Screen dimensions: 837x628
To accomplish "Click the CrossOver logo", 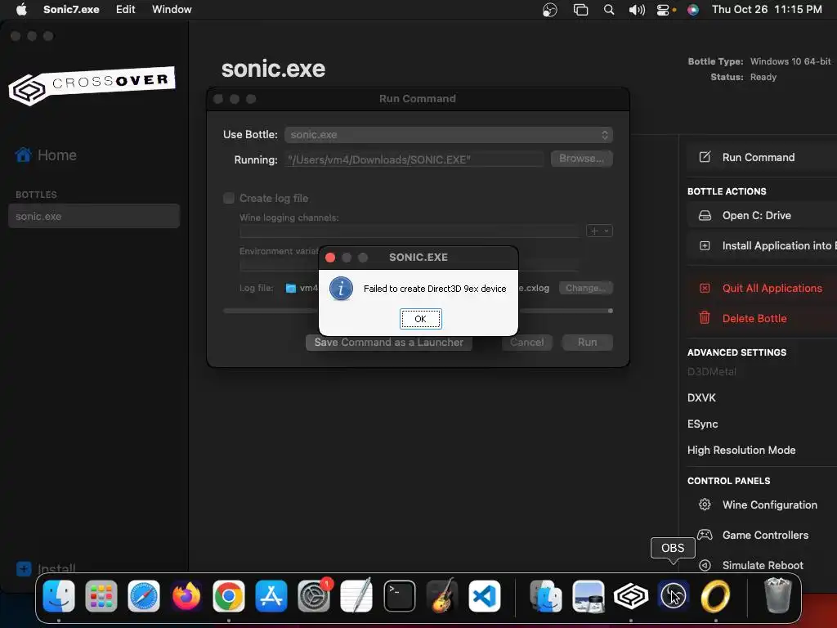I will coord(92,85).
